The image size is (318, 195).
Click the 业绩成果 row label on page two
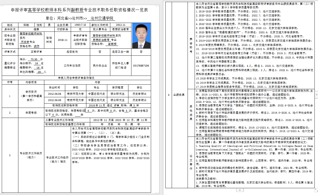click(179, 95)
